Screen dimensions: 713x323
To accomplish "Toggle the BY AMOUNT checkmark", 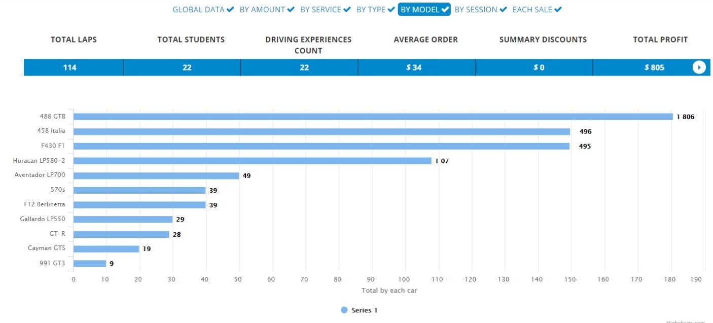I will point(291,10).
